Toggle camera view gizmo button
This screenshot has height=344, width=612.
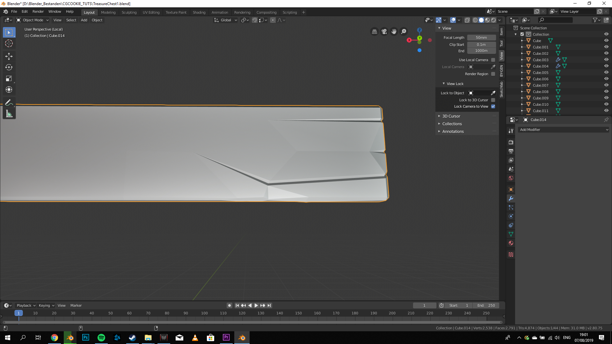point(384,32)
